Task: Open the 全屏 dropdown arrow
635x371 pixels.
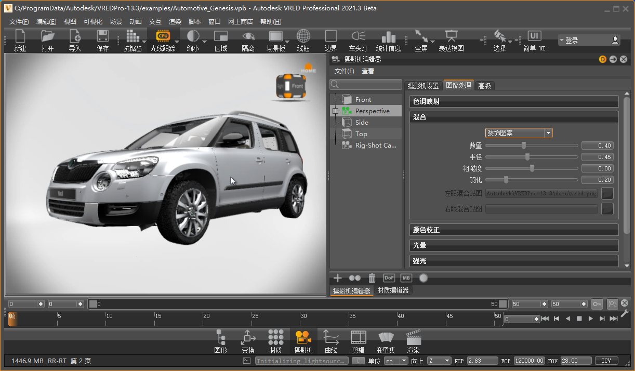Action: 433,42
